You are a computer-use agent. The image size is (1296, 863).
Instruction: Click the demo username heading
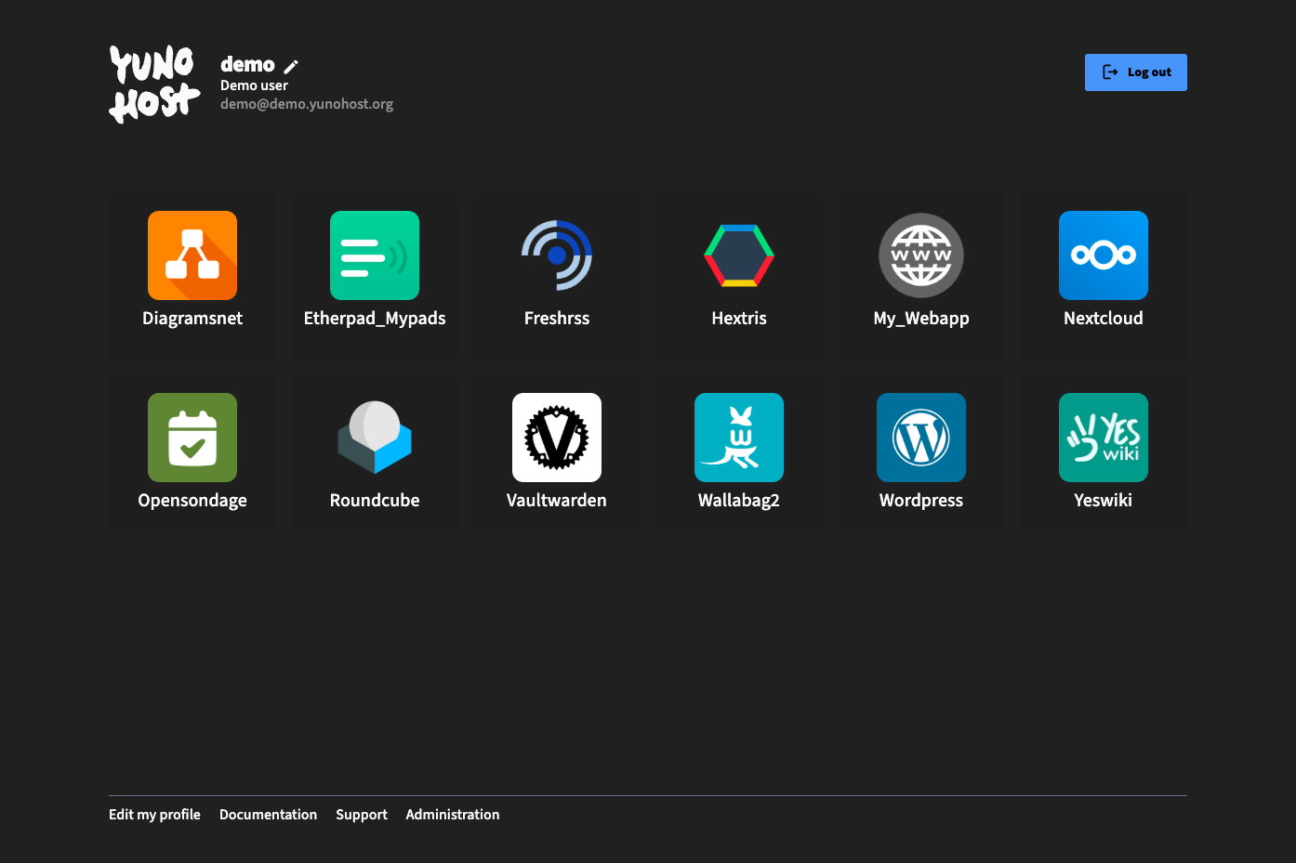pos(247,65)
